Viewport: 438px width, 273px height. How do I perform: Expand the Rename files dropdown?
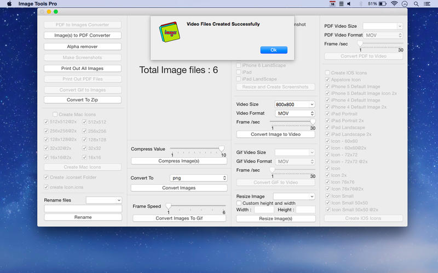[103, 200]
